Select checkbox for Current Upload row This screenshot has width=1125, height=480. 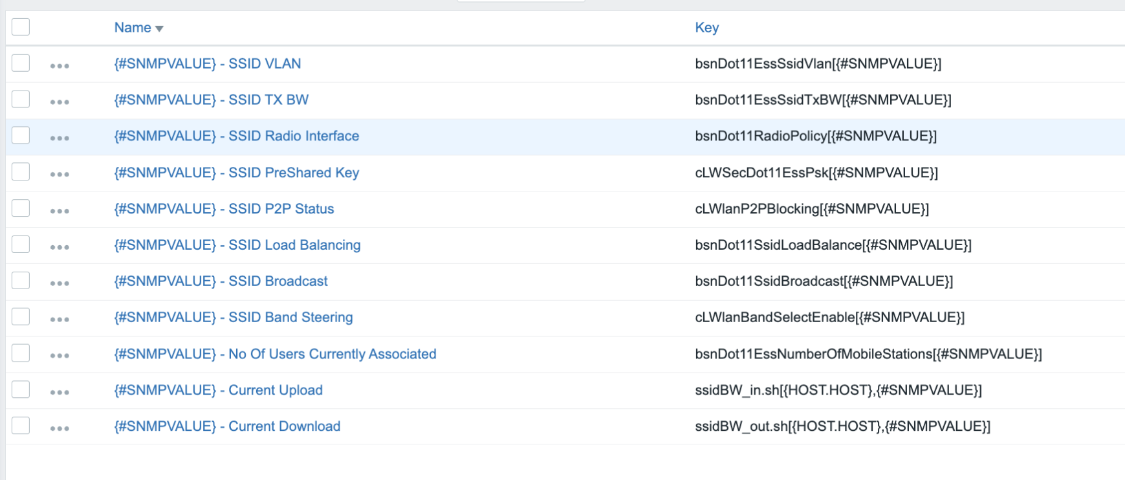(21, 389)
